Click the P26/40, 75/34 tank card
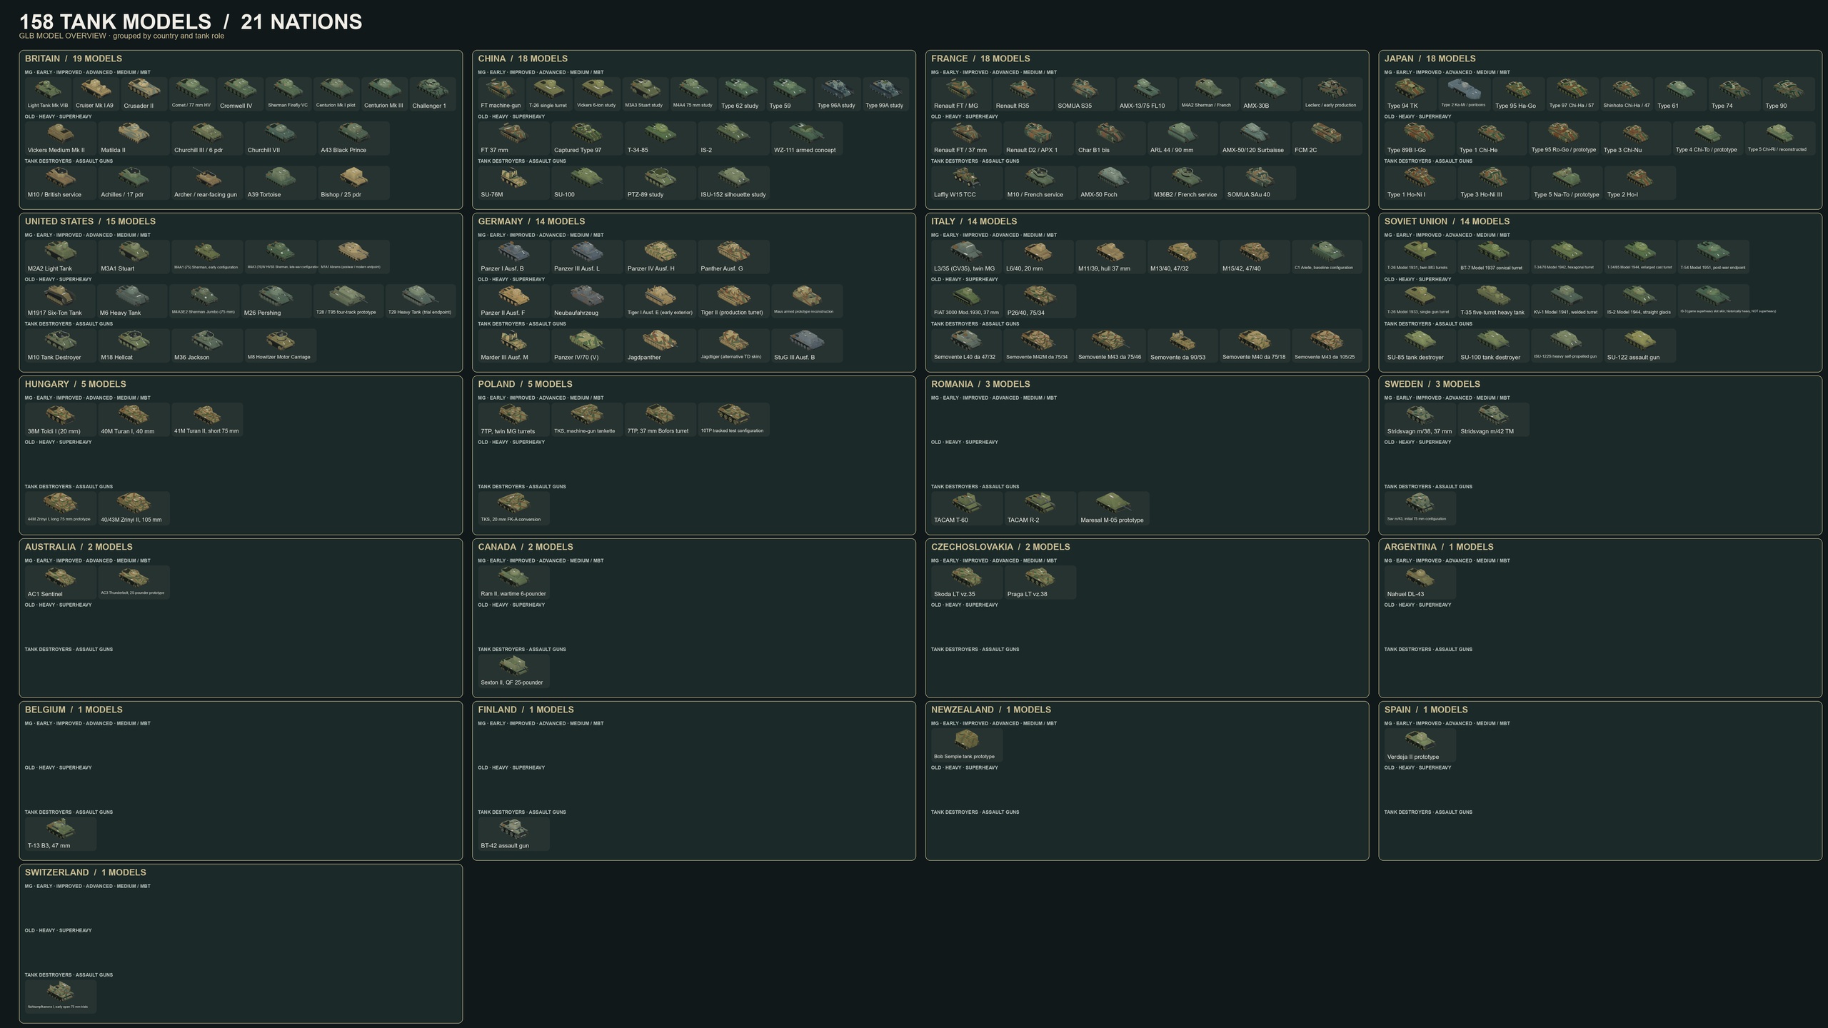The image size is (1828, 1028). [1040, 301]
